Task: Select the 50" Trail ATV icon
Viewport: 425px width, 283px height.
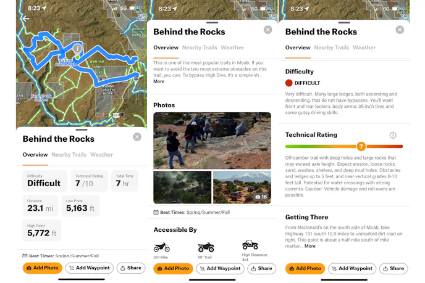Action: pyautogui.click(x=206, y=247)
